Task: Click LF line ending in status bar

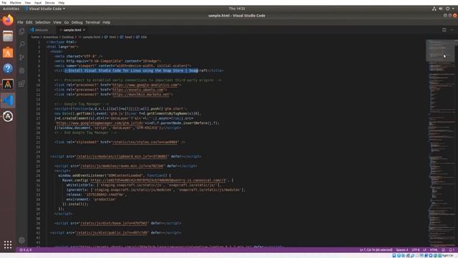Action: 424,250
